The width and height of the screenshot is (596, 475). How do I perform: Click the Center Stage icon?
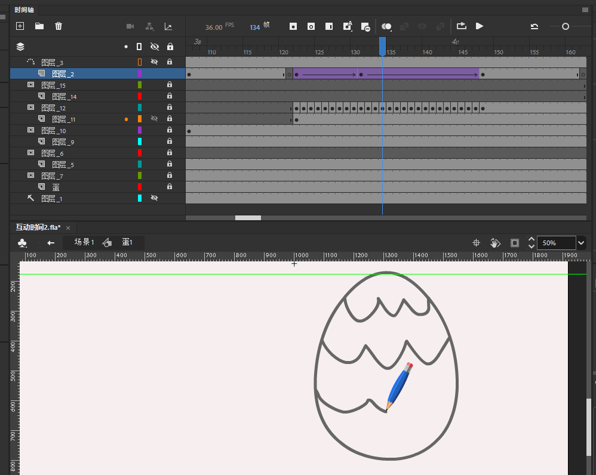click(x=477, y=243)
